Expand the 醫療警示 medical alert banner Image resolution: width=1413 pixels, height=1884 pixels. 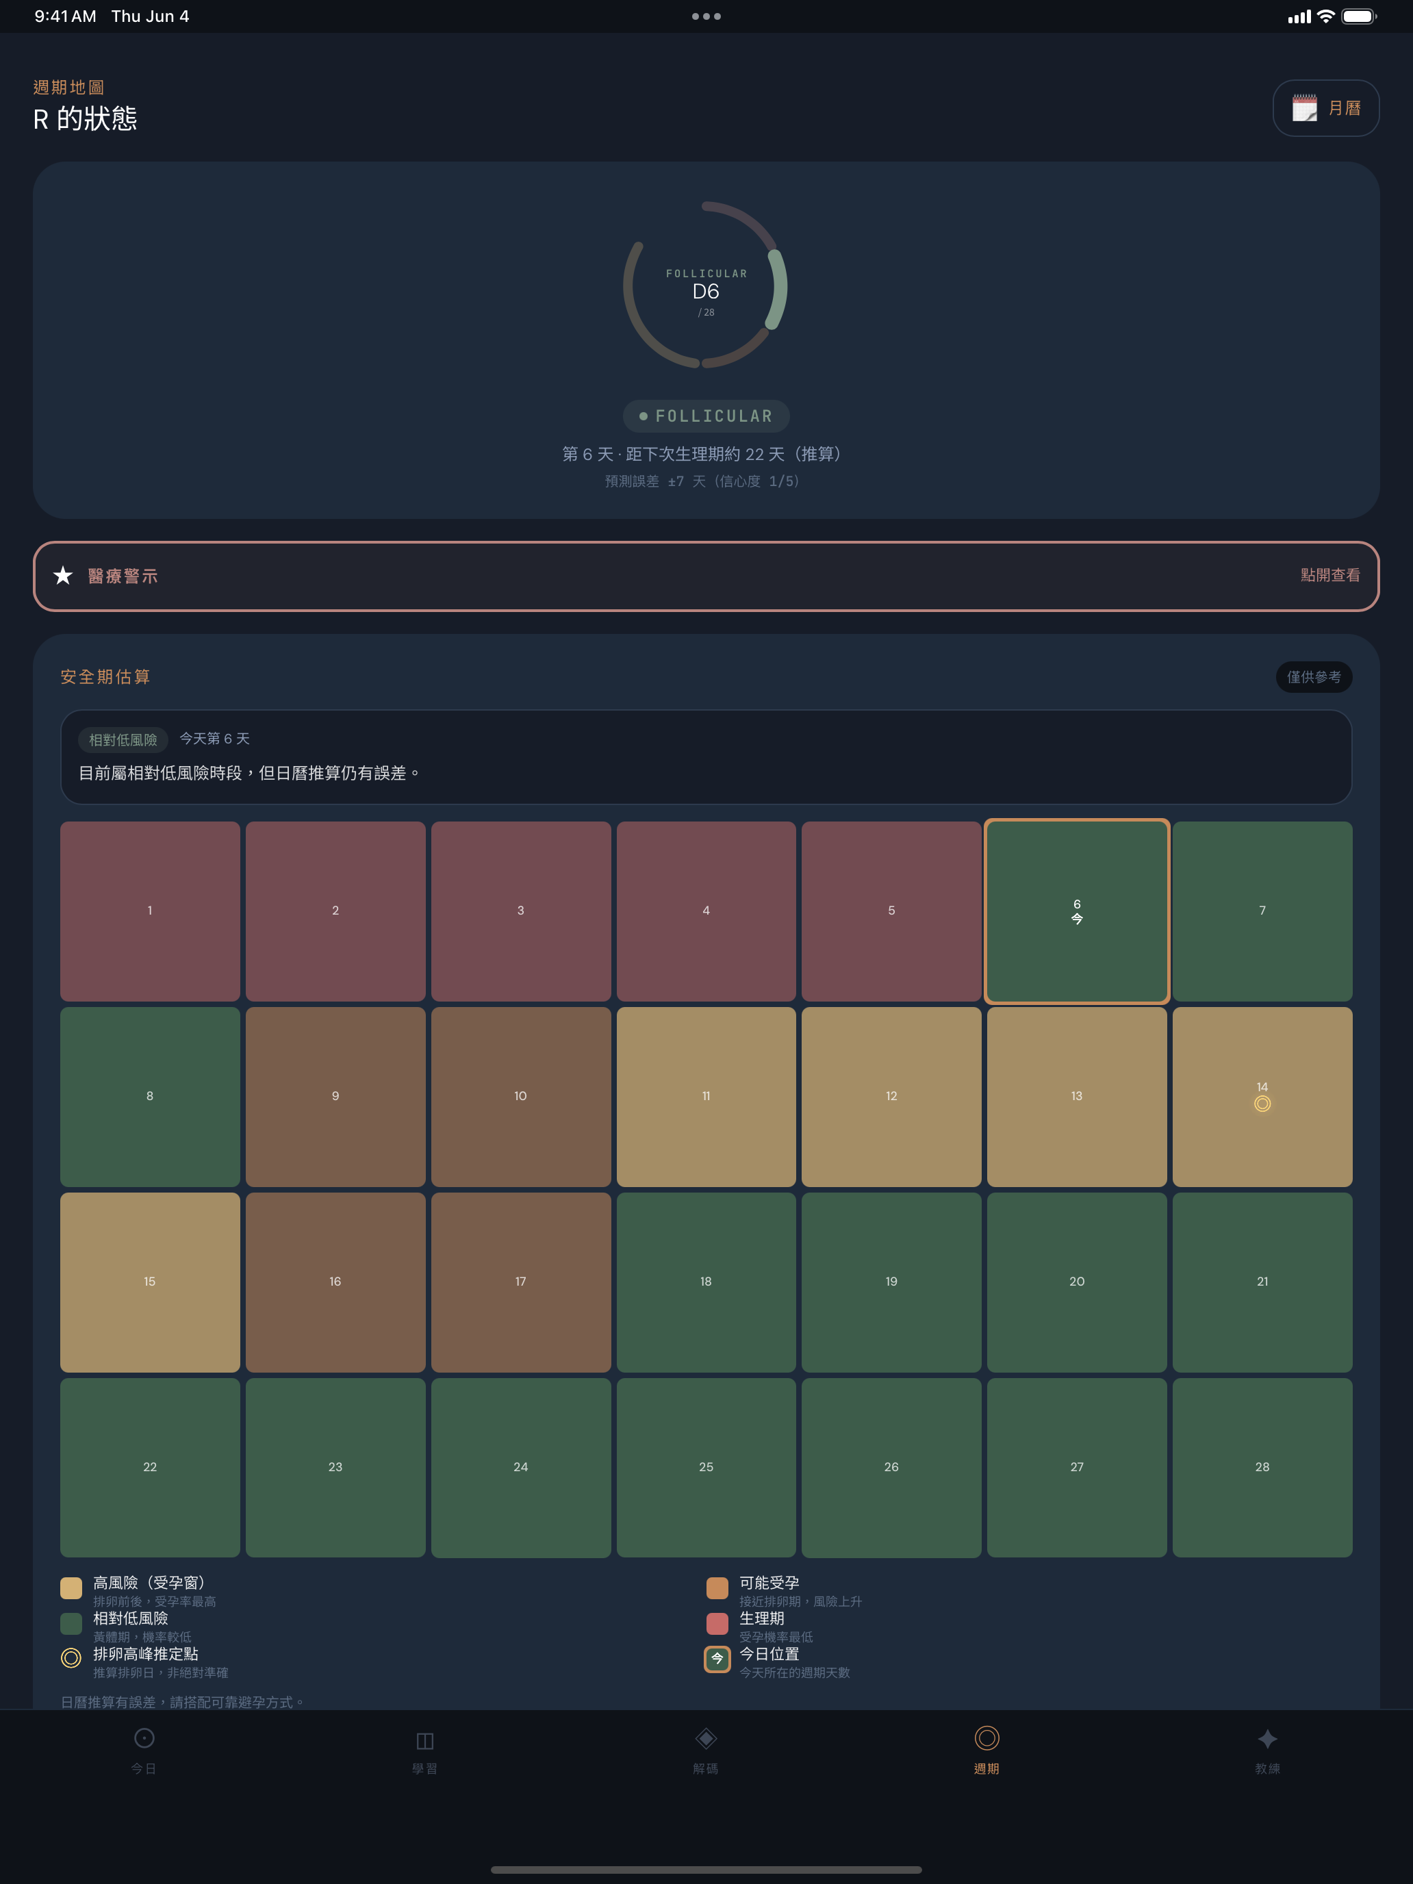[706, 576]
